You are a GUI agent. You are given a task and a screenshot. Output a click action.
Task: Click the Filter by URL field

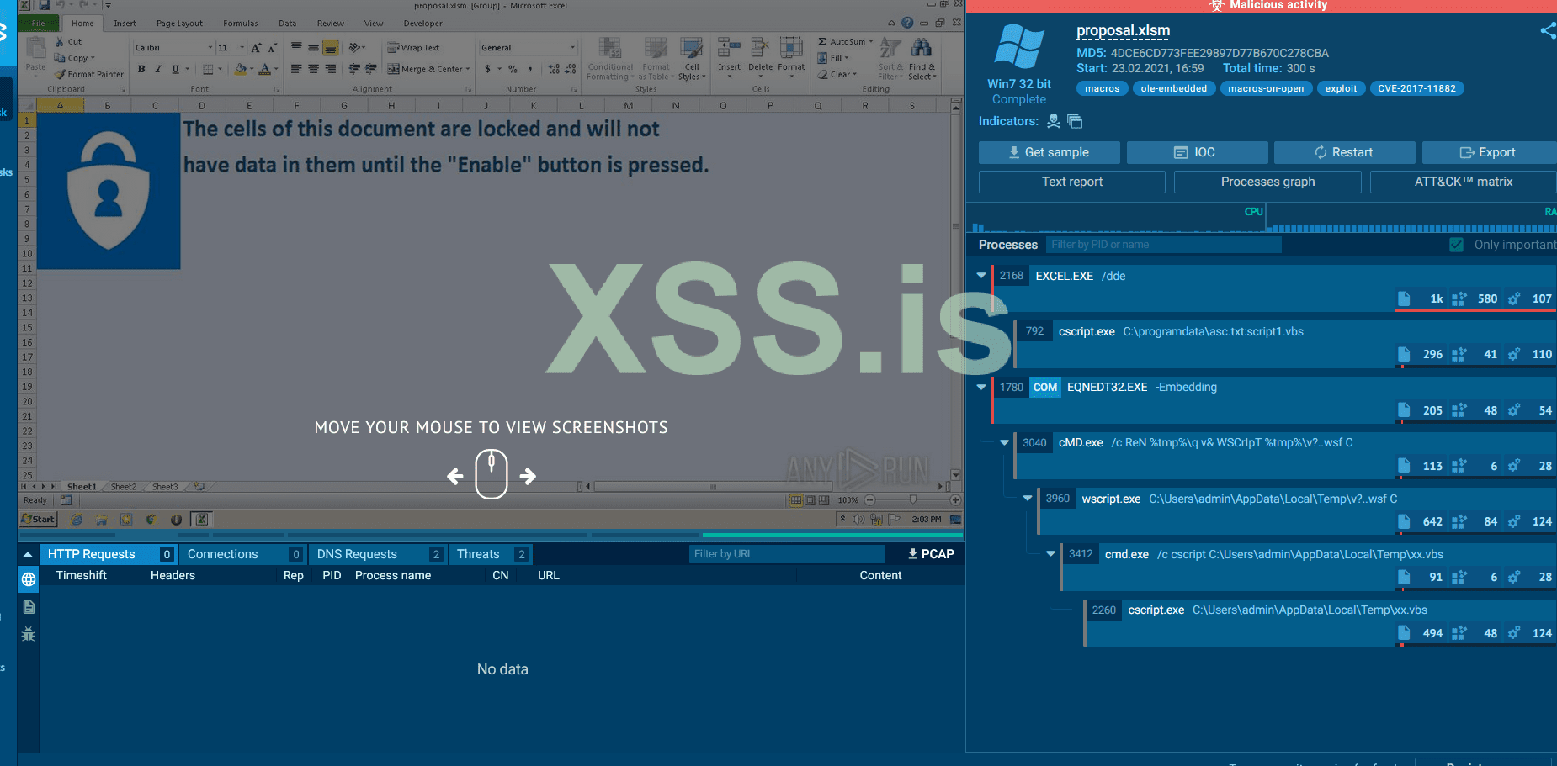coord(787,554)
